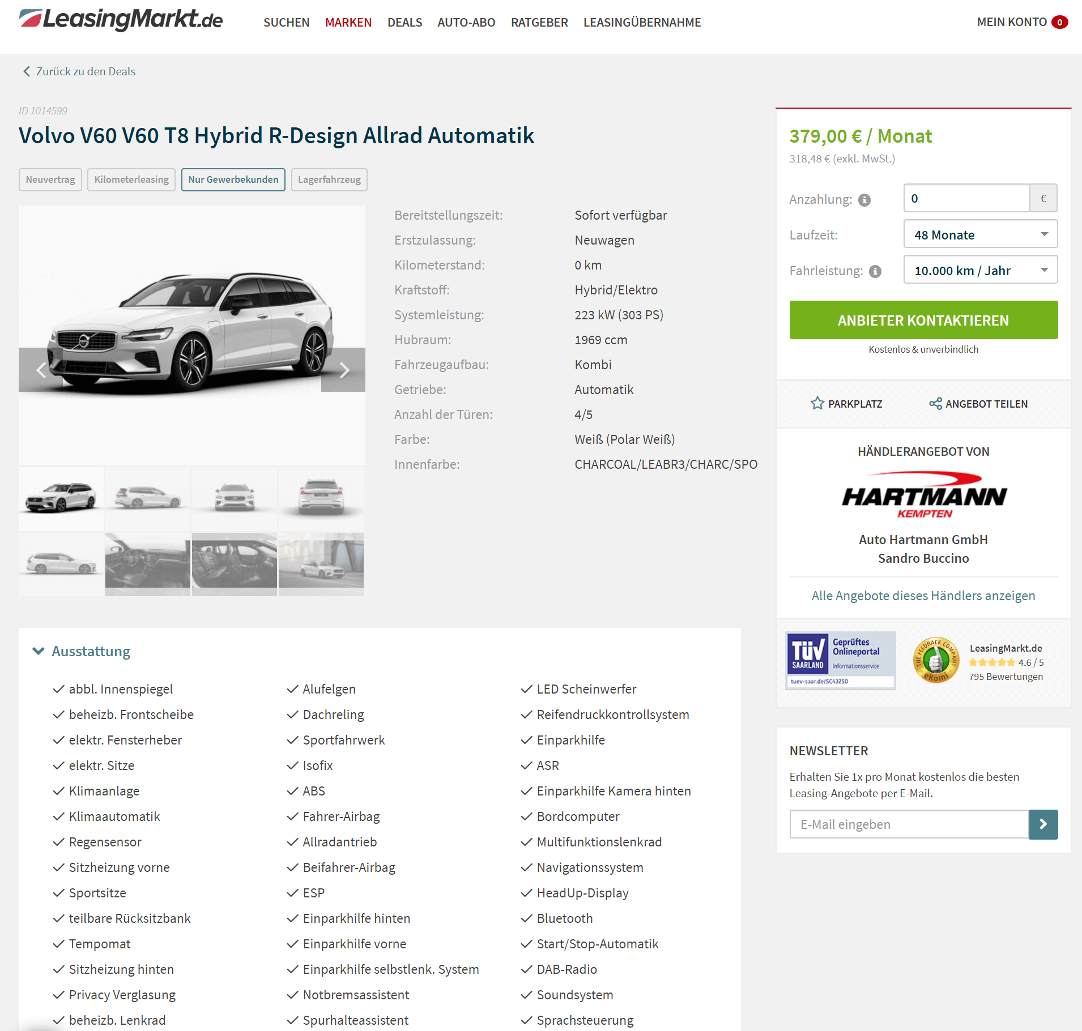
Task: Open the RATGEBER menu
Action: coord(539,22)
